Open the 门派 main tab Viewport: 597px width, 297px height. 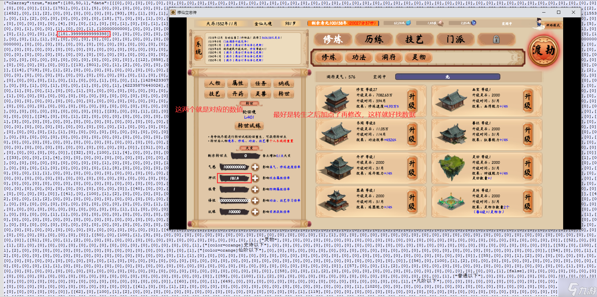pos(455,40)
